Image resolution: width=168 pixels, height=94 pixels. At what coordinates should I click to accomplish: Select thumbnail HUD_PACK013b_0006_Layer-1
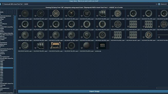118,13
